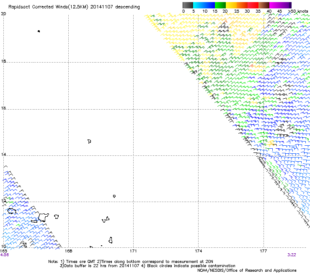Click the tiny island outline near 12N 170E
Viewport: 310px width, 273px height.
114,196
